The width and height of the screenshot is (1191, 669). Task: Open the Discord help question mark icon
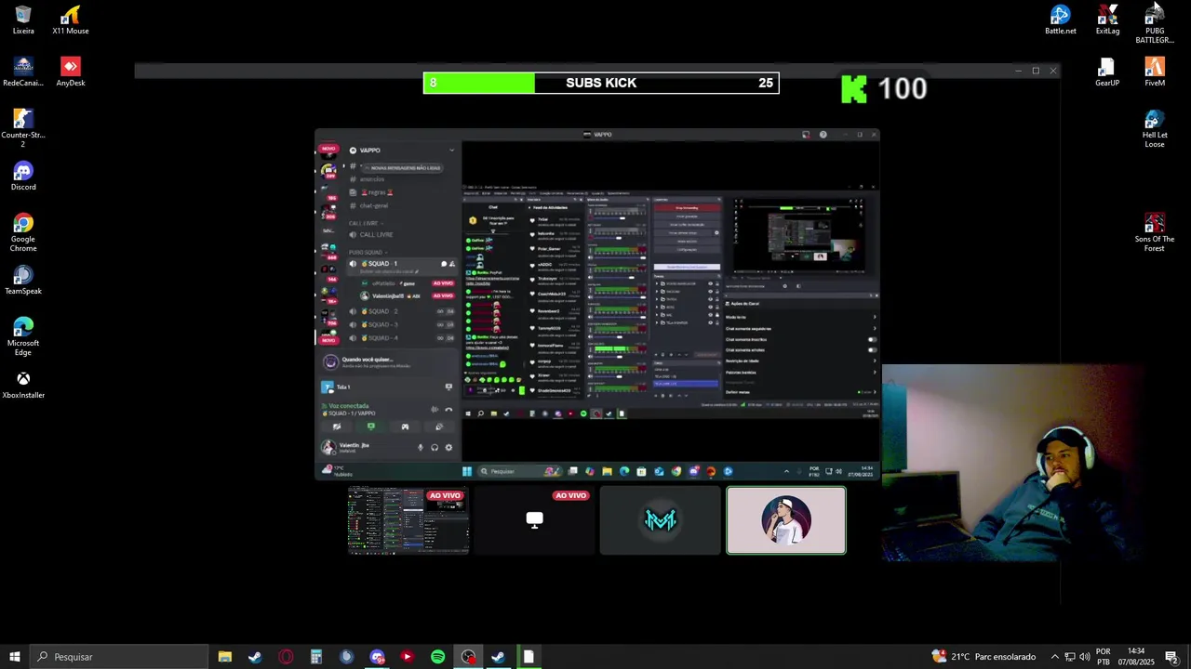click(x=823, y=135)
